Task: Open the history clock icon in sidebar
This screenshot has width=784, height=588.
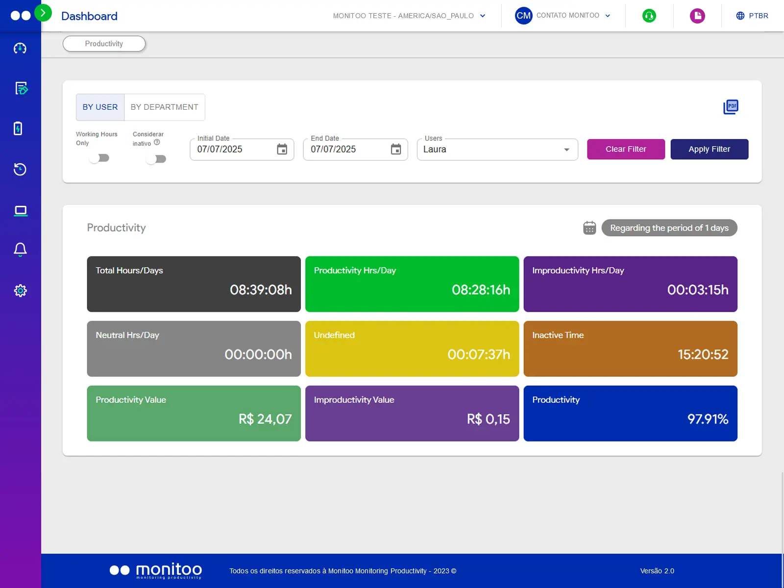Action: (x=20, y=170)
